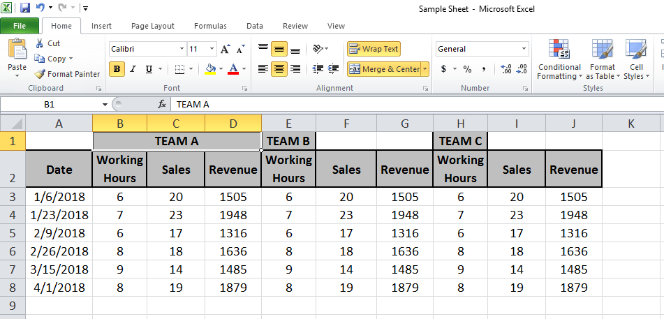664x319 pixels.
Task: Click the Increase Decimal icon
Action: click(x=506, y=69)
